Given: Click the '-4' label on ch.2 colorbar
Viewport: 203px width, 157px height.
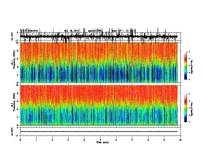Looking at the screenshot, I should (x=189, y=101).
